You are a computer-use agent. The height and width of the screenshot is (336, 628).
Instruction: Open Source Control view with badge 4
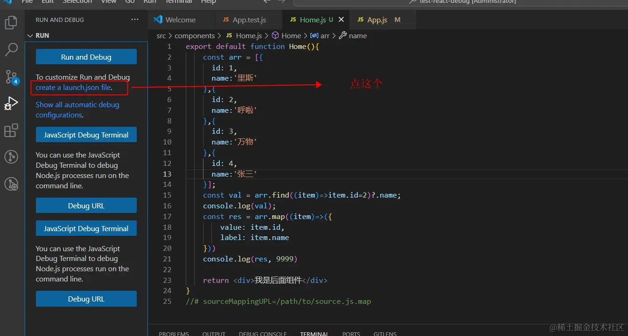pos(11,77)
